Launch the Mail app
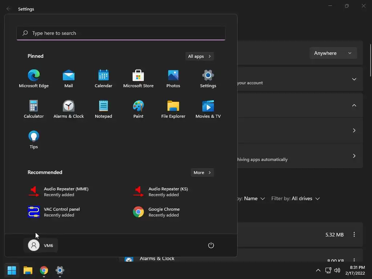 (x=69, y=78)
